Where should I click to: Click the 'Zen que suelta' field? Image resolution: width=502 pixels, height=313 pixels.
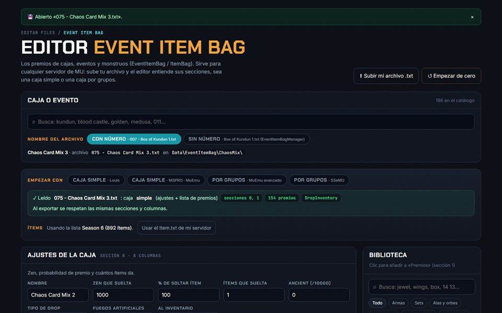(x=123, y=295)
